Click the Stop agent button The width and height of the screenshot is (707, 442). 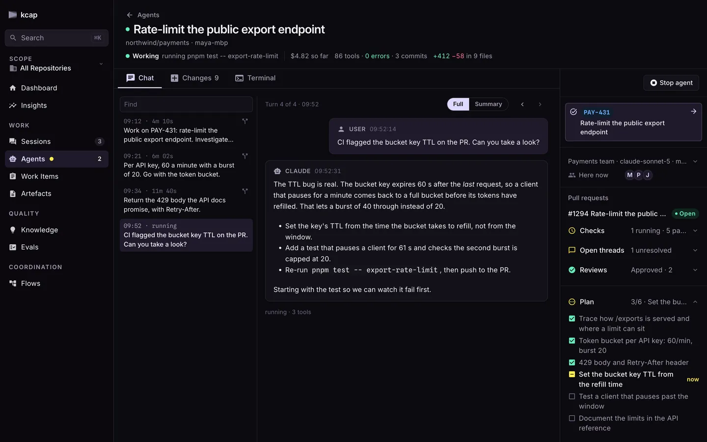671,83
